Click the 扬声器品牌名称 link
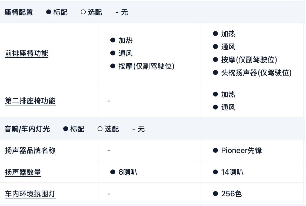The image size is (306, 206). coord(30,150)
